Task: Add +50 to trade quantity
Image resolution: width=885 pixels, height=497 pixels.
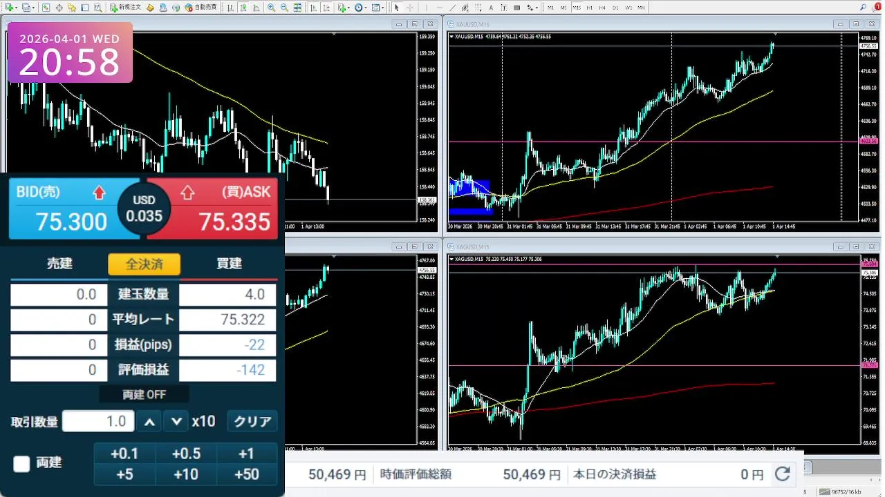Action: (247, 474)
